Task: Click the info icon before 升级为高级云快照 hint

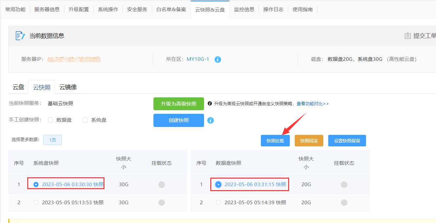Action: [x=210, y=104]
